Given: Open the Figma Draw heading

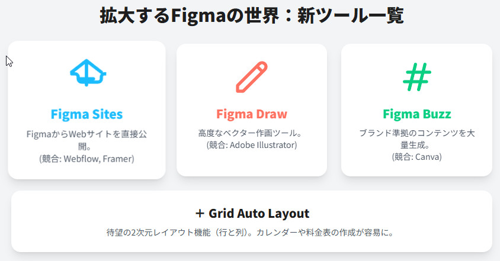Looking at the screenshot, I should click(252, 114).
